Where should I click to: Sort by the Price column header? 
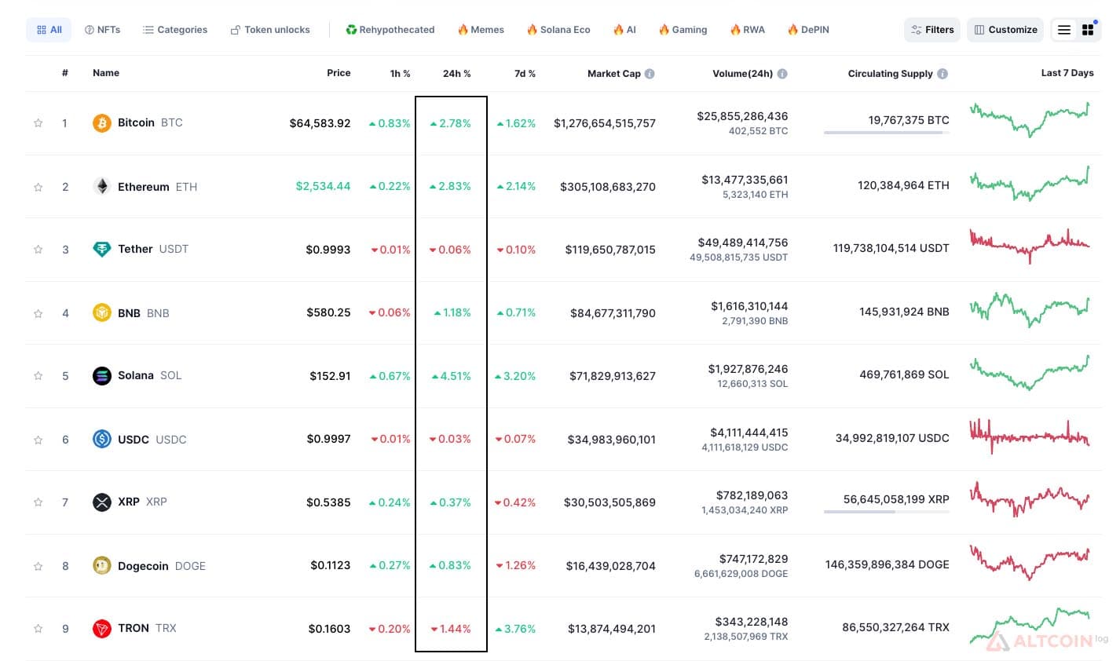pos(339,73)
